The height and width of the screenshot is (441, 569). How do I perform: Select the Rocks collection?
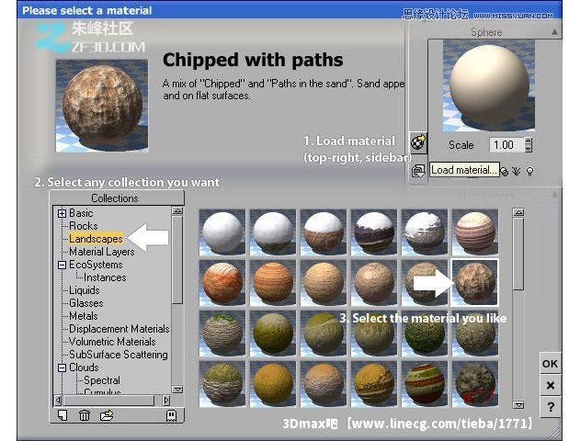tap(83, 226)
